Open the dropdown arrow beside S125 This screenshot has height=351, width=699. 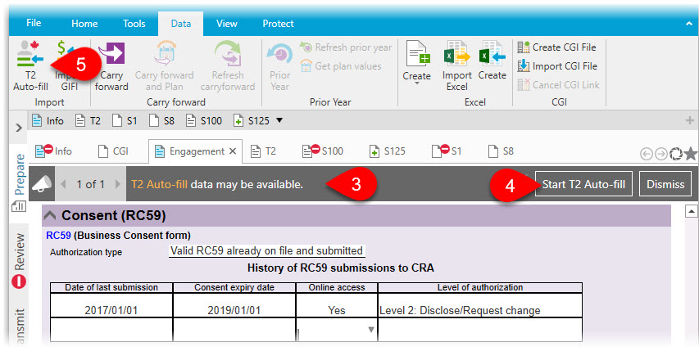coord(279,120)
